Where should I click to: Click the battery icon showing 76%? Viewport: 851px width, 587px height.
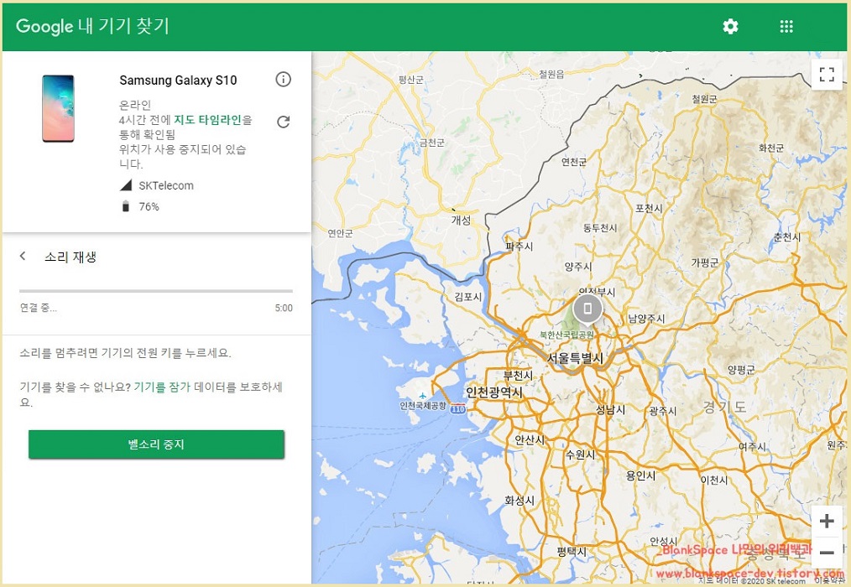(x=125, y=206)
